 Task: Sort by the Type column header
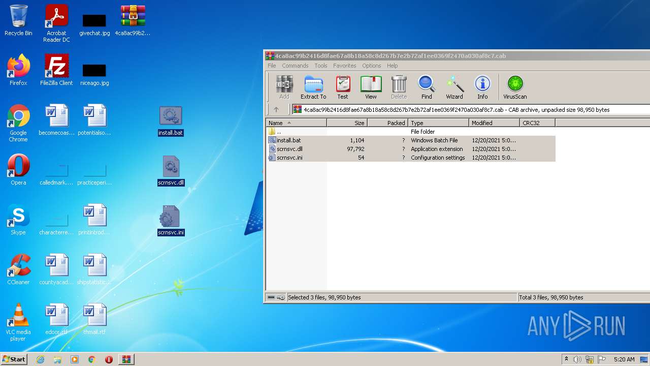[438, 123]
